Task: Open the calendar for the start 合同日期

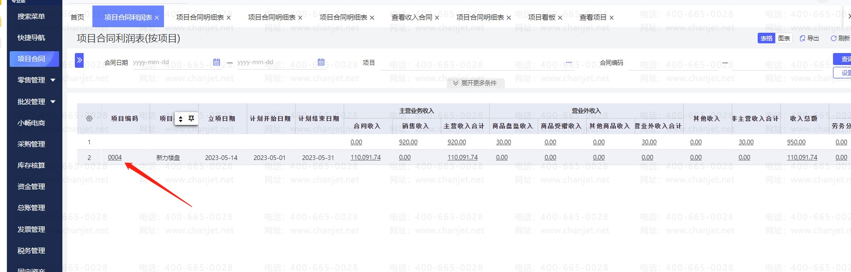Action: point(216,62)
